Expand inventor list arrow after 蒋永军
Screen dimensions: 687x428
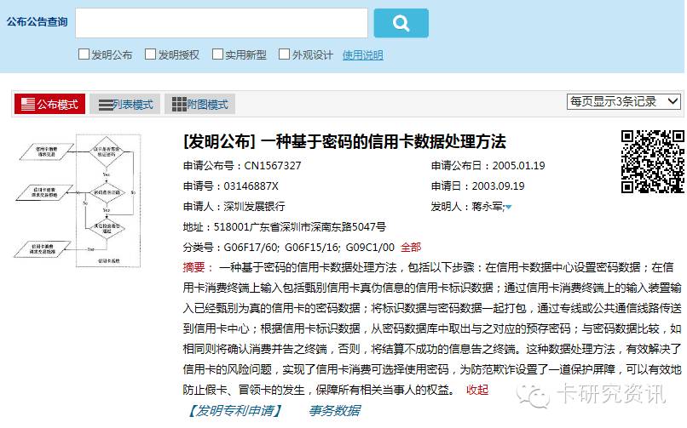(508, 208)
